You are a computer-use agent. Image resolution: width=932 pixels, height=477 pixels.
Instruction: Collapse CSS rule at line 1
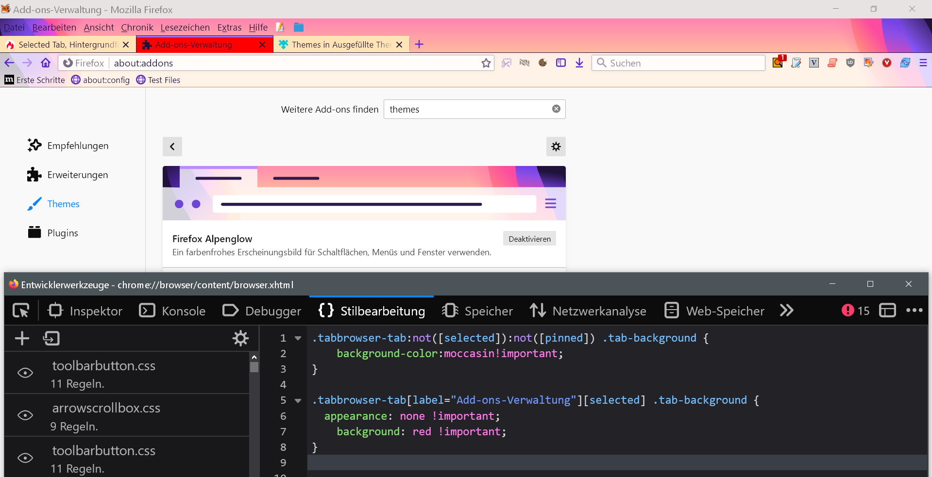(298, 338)
